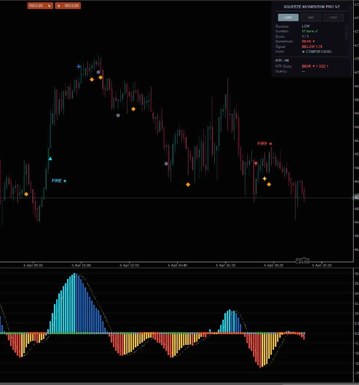Click the orange diamond below red triangle
Screen dimensions: 359x385
pos(269,184)
